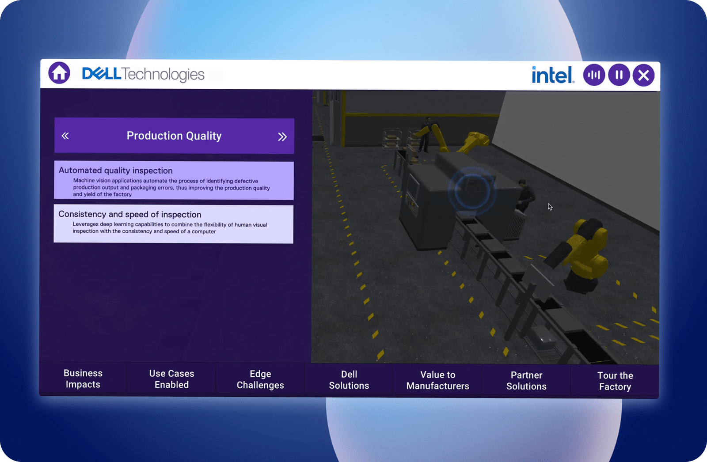Click the Home icon button
Screen dimensions: 707x462
pyautogui.click(x=59, y=73)
